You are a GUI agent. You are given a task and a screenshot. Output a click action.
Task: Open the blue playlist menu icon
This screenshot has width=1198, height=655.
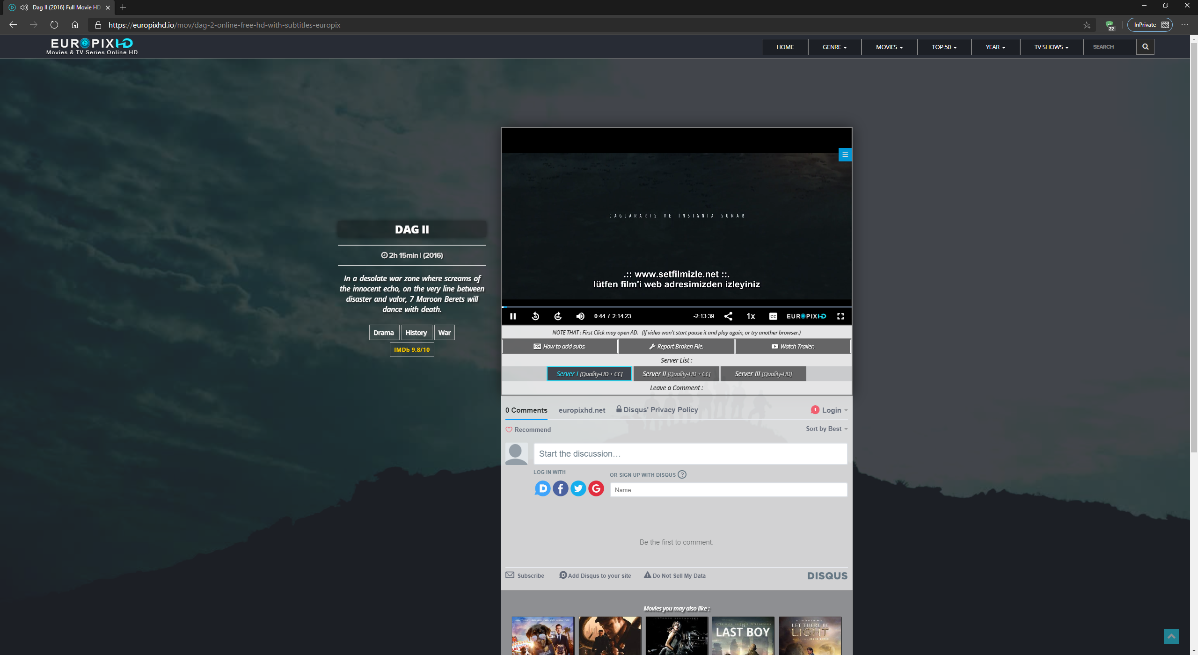(845, 154)
